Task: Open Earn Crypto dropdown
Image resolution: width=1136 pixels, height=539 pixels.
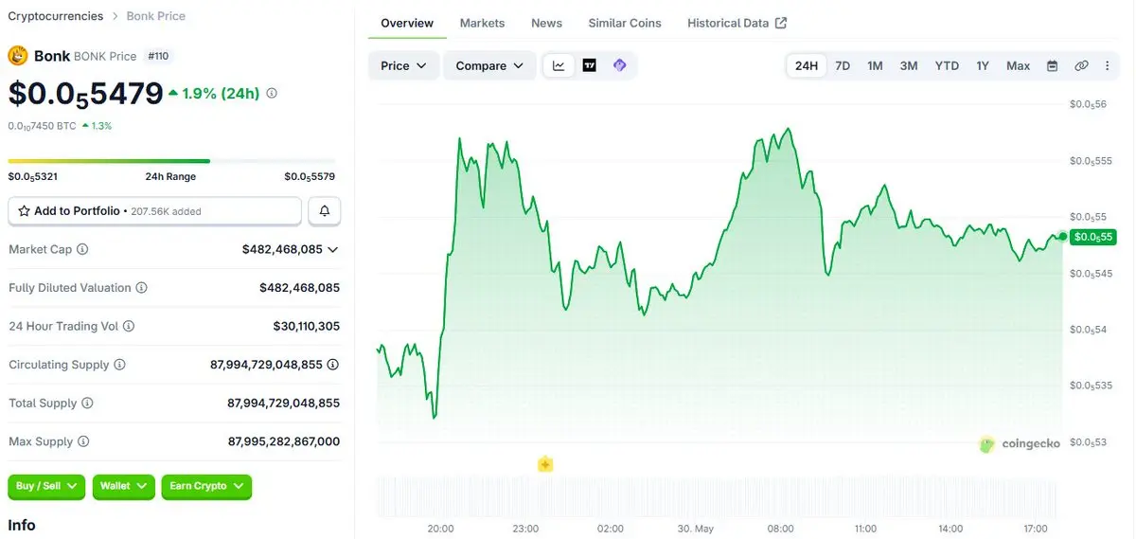Action: pos(206,486)
